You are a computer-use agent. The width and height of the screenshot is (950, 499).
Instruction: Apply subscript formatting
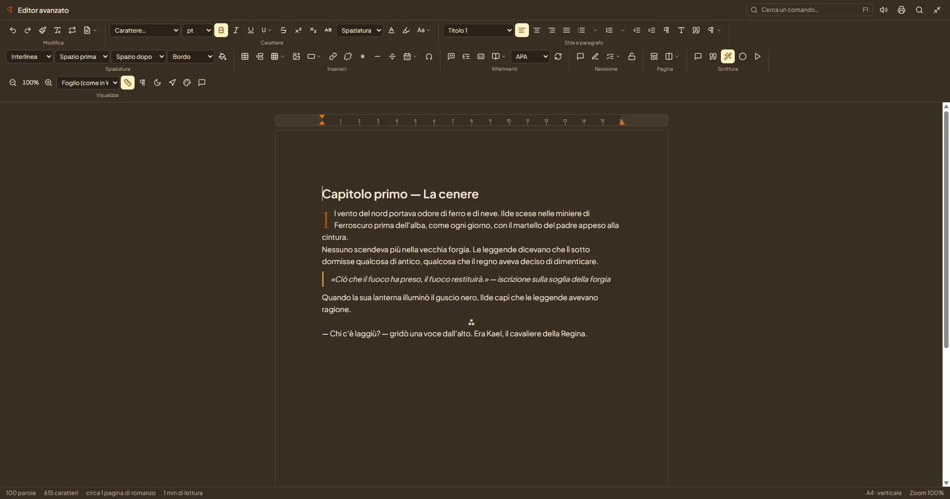pos(313,30)
